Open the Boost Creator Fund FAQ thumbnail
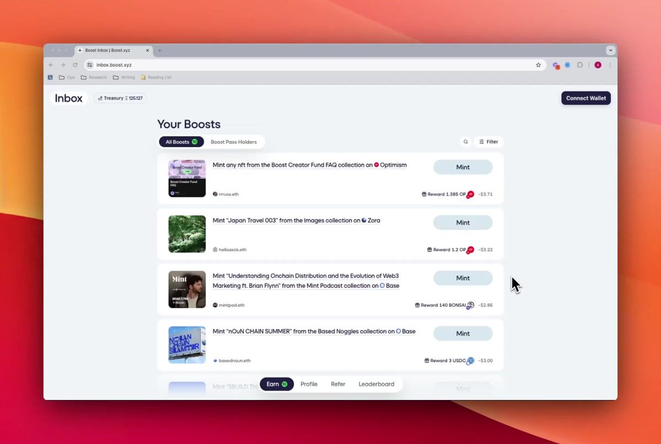661x444 pixels. 187,178
